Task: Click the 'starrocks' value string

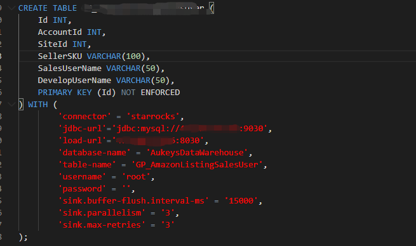Action: click(x=153, y=117)
